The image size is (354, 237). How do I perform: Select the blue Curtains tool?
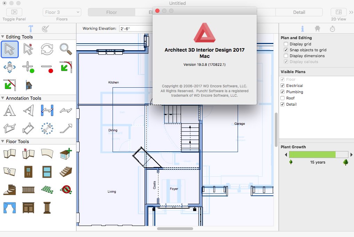(9, 208)
